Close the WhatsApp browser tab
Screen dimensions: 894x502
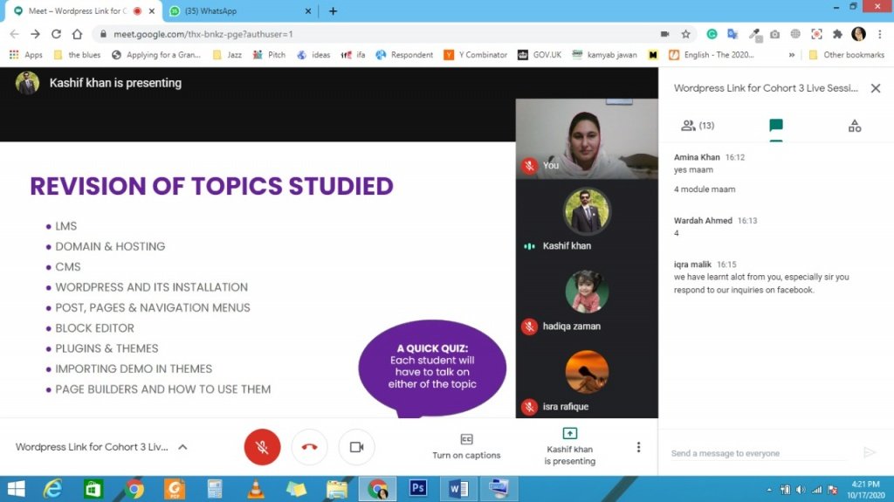click(x=308, y=10)
